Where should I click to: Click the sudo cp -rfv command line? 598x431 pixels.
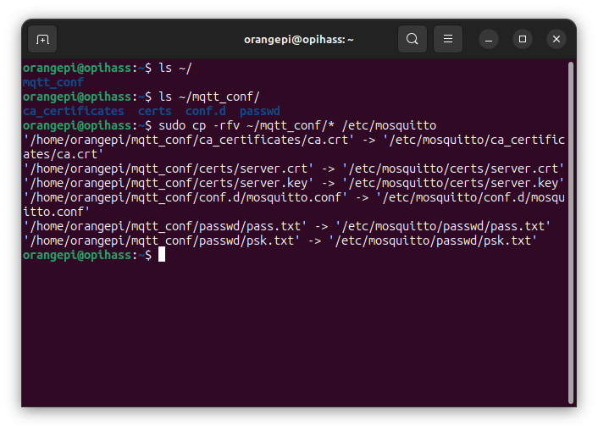tap(297, 125)
